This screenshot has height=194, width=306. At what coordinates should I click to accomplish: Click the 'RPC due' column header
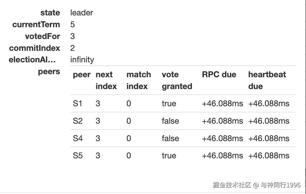[219, 75]
